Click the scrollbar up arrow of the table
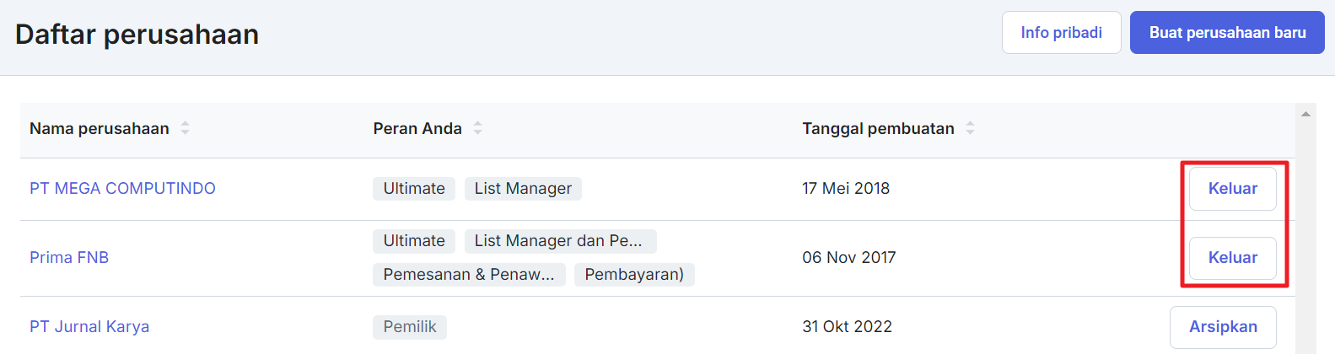This screenshot has height=354, width=1335. 1305,114
